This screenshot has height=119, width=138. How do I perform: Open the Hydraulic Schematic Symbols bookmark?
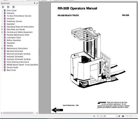pyautogui.click(x=19, y=59)
